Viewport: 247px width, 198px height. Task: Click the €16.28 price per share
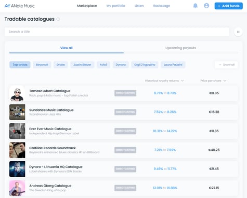pos(214,112)
